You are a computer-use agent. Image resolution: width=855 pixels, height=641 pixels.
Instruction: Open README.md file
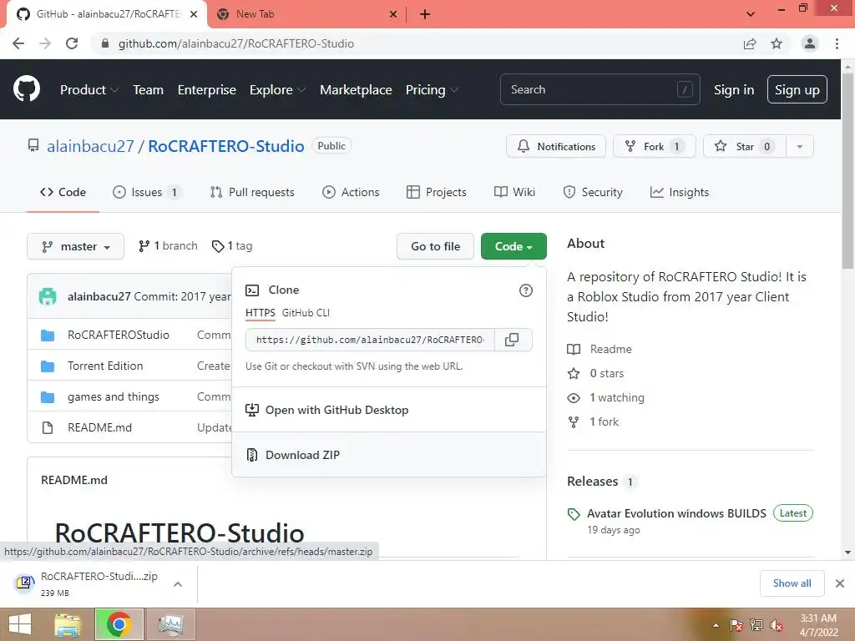point(100,428)
